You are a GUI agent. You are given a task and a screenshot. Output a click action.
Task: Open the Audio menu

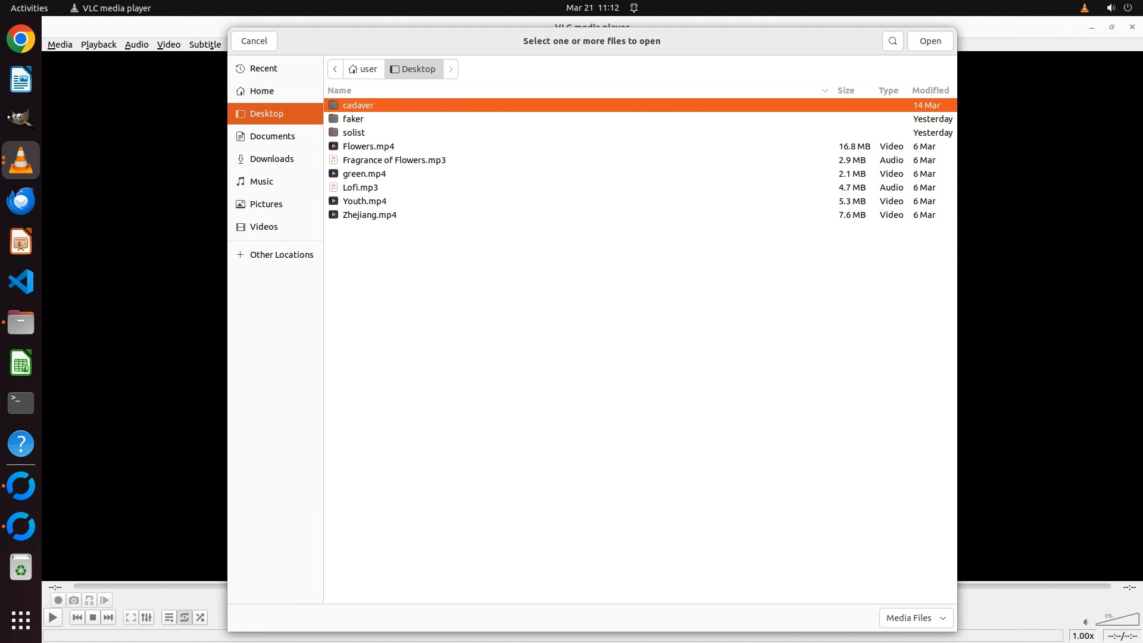point(136,45)
